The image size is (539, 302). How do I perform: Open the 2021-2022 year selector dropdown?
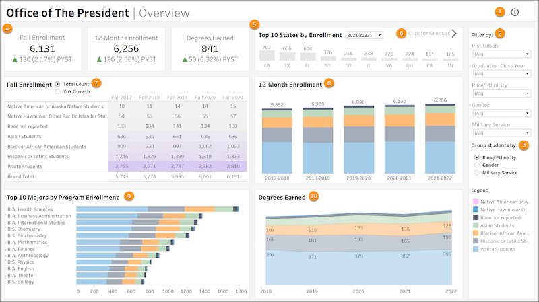[364, 34]
